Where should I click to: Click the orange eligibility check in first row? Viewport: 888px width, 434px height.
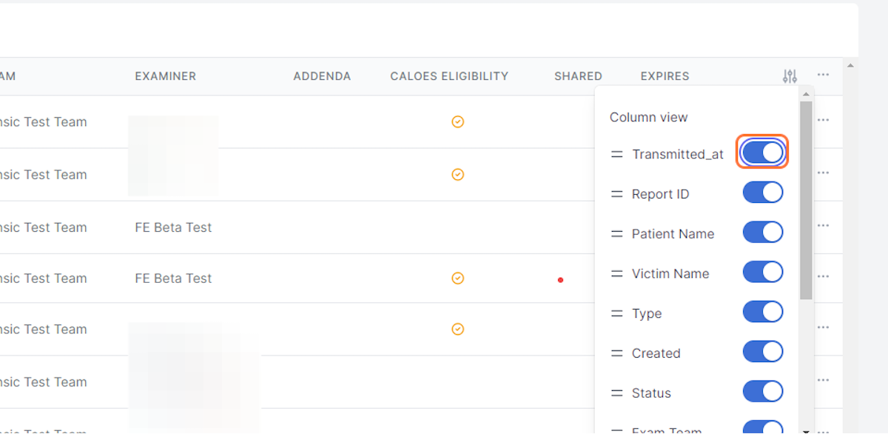point(457,121)
